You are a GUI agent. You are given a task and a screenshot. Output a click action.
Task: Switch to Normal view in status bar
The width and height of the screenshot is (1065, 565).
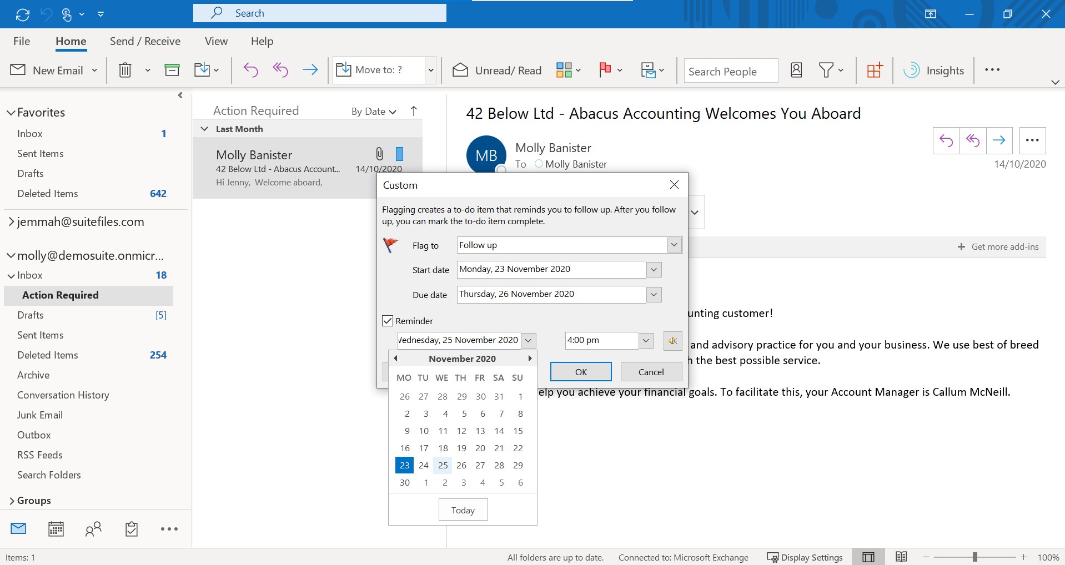868,557
